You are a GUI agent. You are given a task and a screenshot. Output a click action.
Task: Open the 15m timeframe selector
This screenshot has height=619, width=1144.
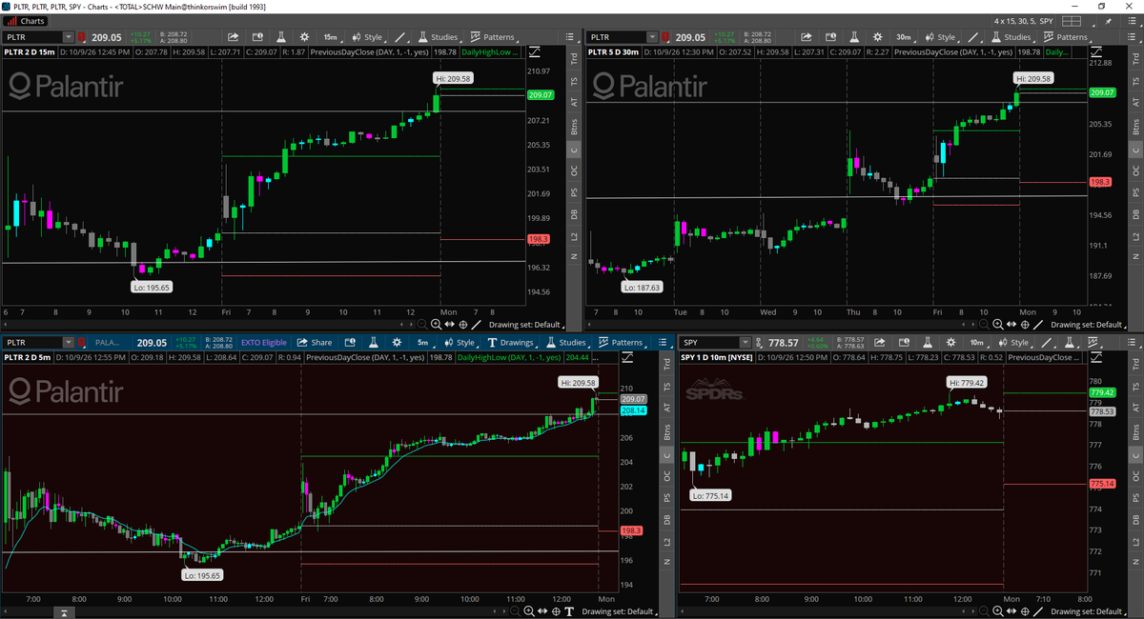331,37
